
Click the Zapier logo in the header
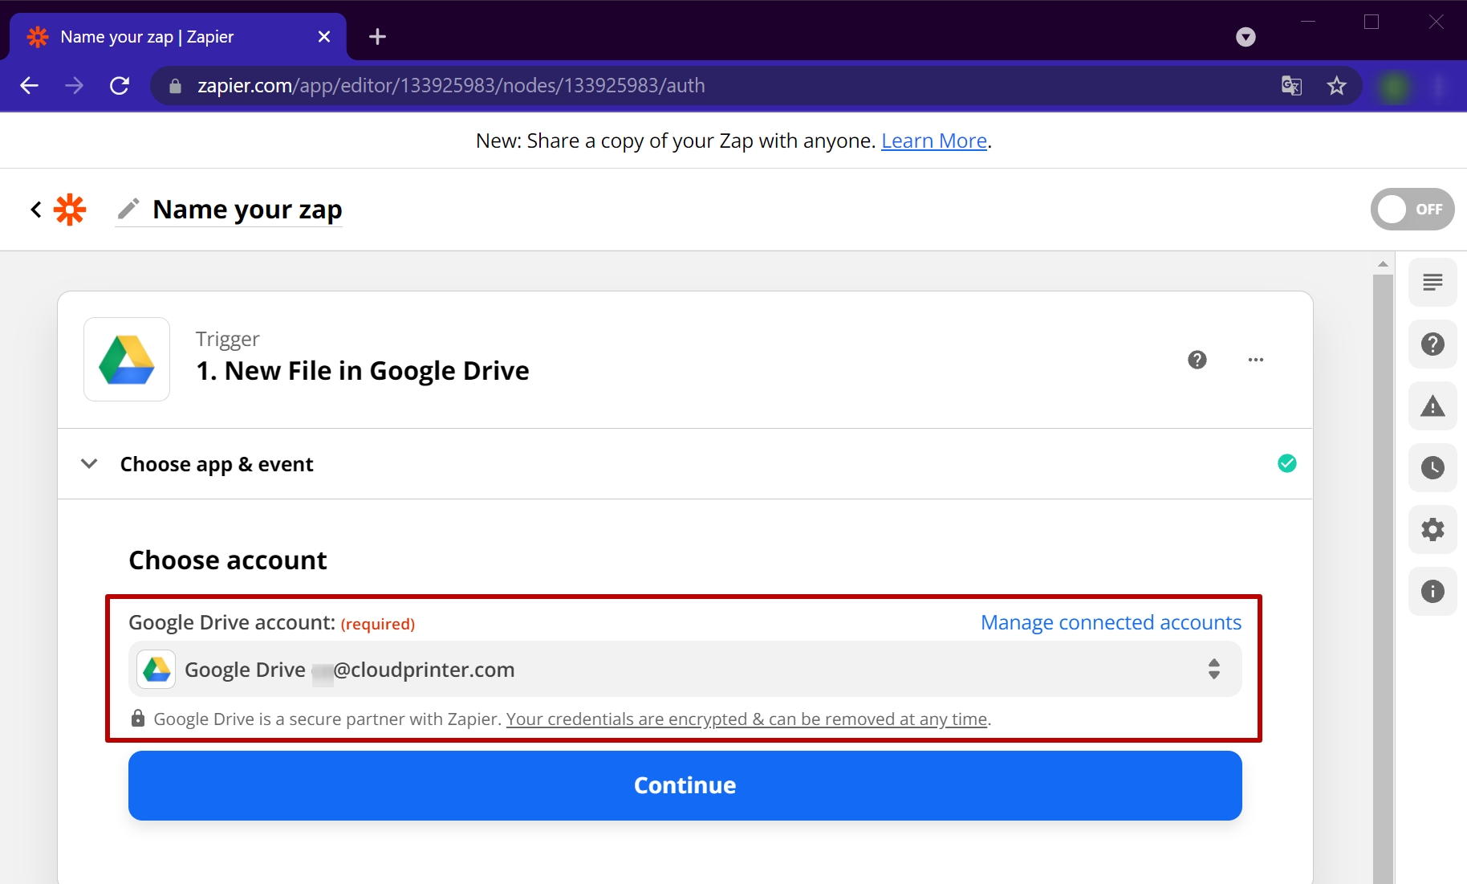70,210
